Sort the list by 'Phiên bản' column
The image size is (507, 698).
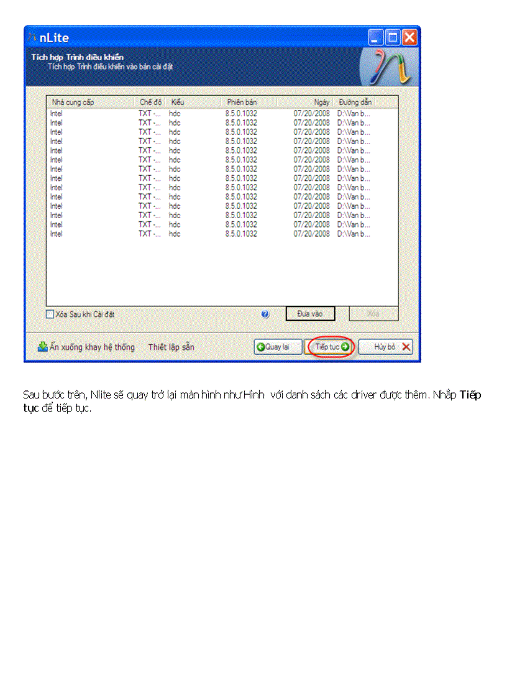[242, 102]
